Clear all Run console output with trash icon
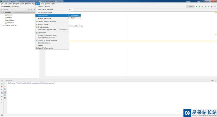 point(5,98)
